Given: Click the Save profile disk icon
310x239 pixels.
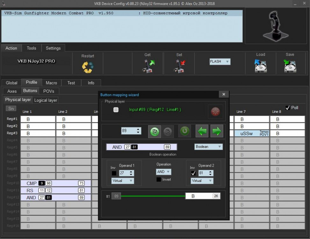Looking at the screenshot, I should (x=290, y=66).
